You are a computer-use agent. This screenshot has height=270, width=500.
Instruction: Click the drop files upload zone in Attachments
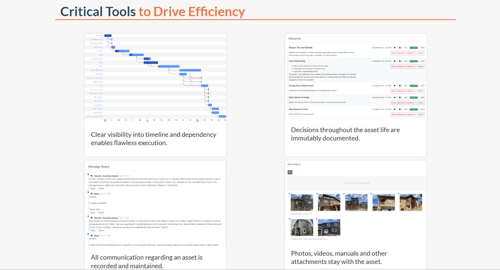[x=356, y=183]
